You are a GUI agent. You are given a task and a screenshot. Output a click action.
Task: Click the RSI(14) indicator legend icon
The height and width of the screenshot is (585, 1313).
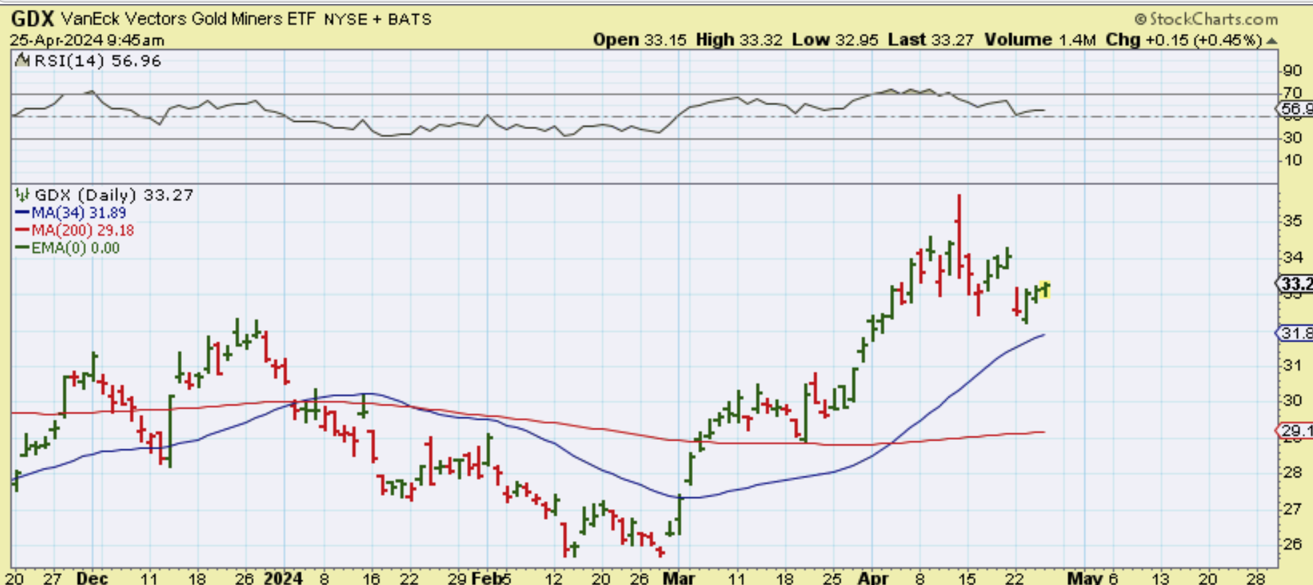[x=23, y=61]
